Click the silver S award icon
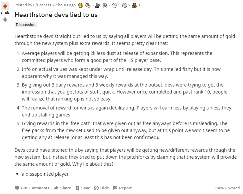Screen dimensions: 243x194 pos(125,5)
